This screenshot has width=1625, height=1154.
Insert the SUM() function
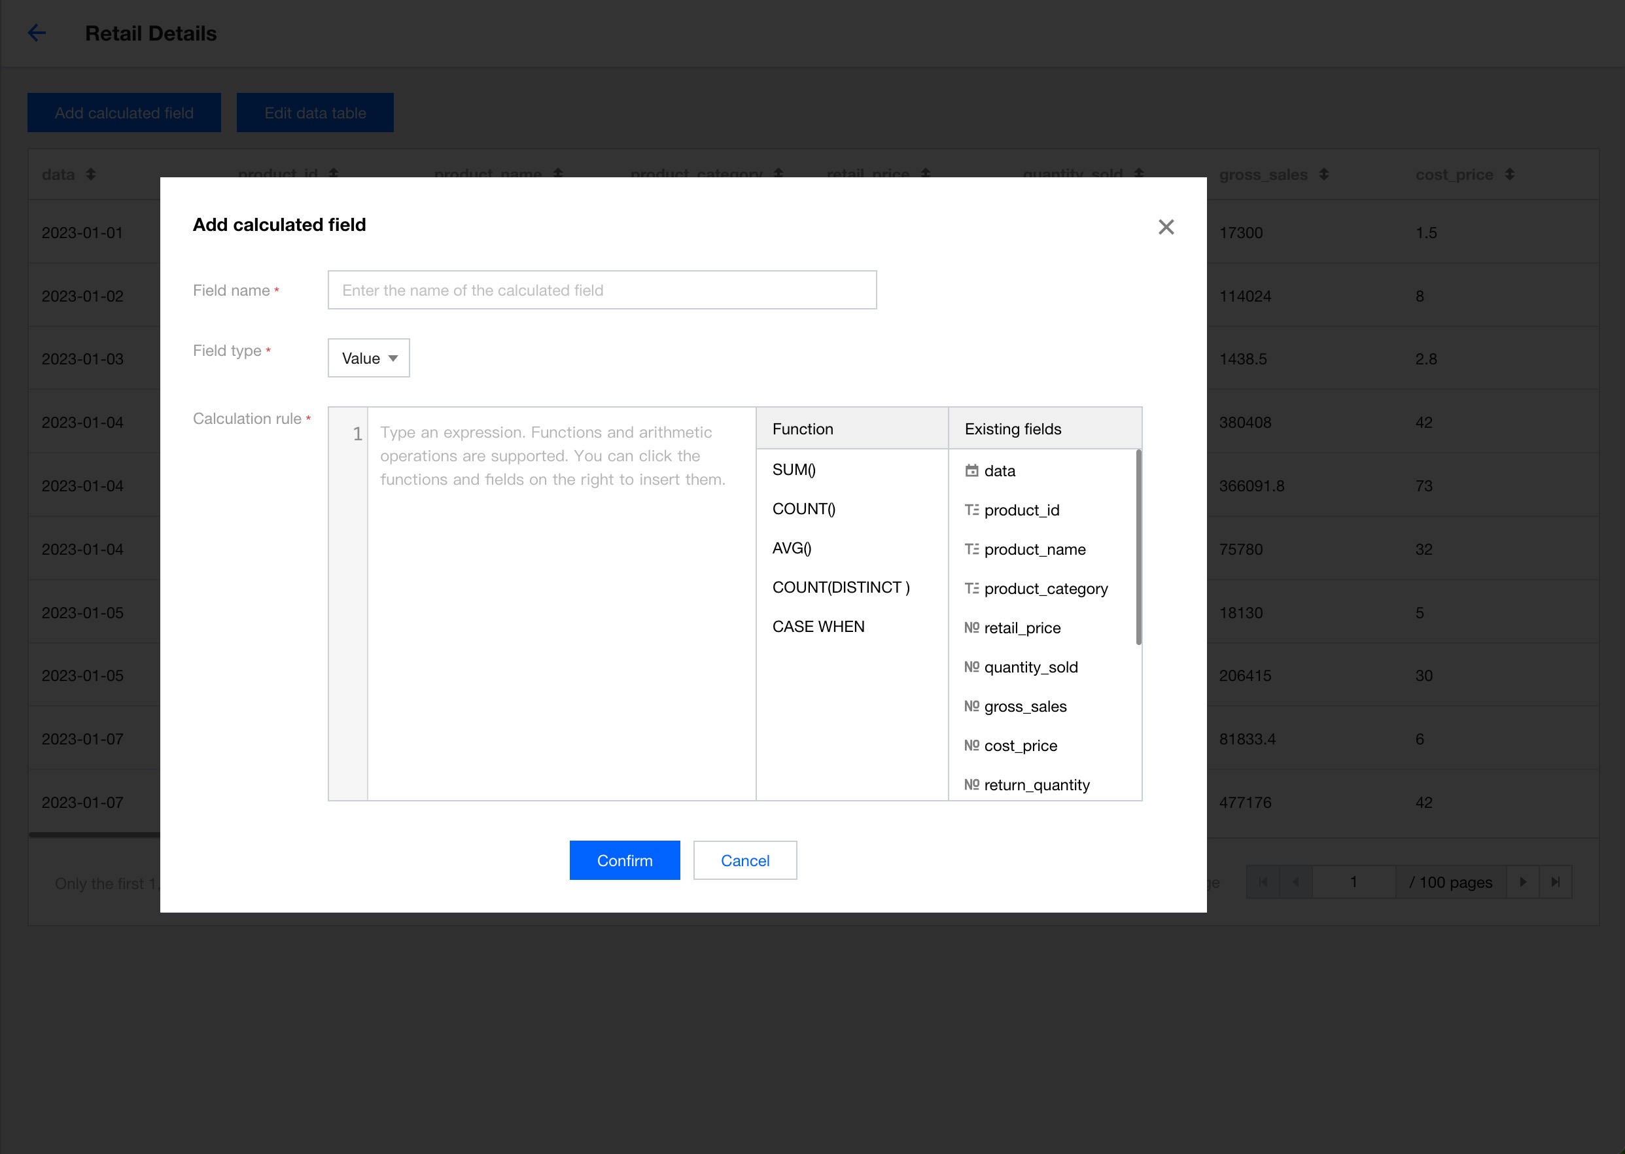click(794, 470)
